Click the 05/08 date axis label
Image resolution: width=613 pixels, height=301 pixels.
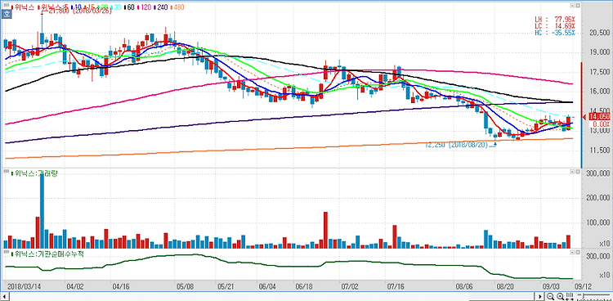coord(185,286)
